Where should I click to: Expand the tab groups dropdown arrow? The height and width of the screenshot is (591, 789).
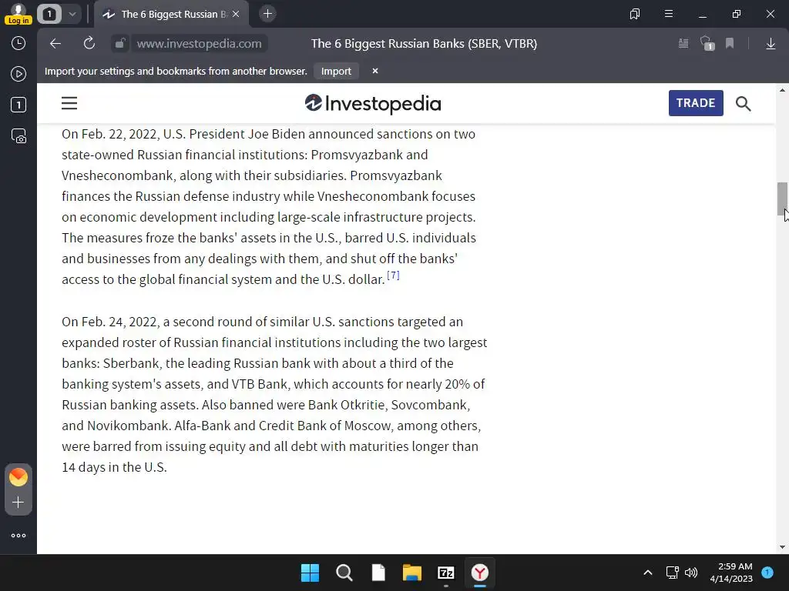point(72,14)
